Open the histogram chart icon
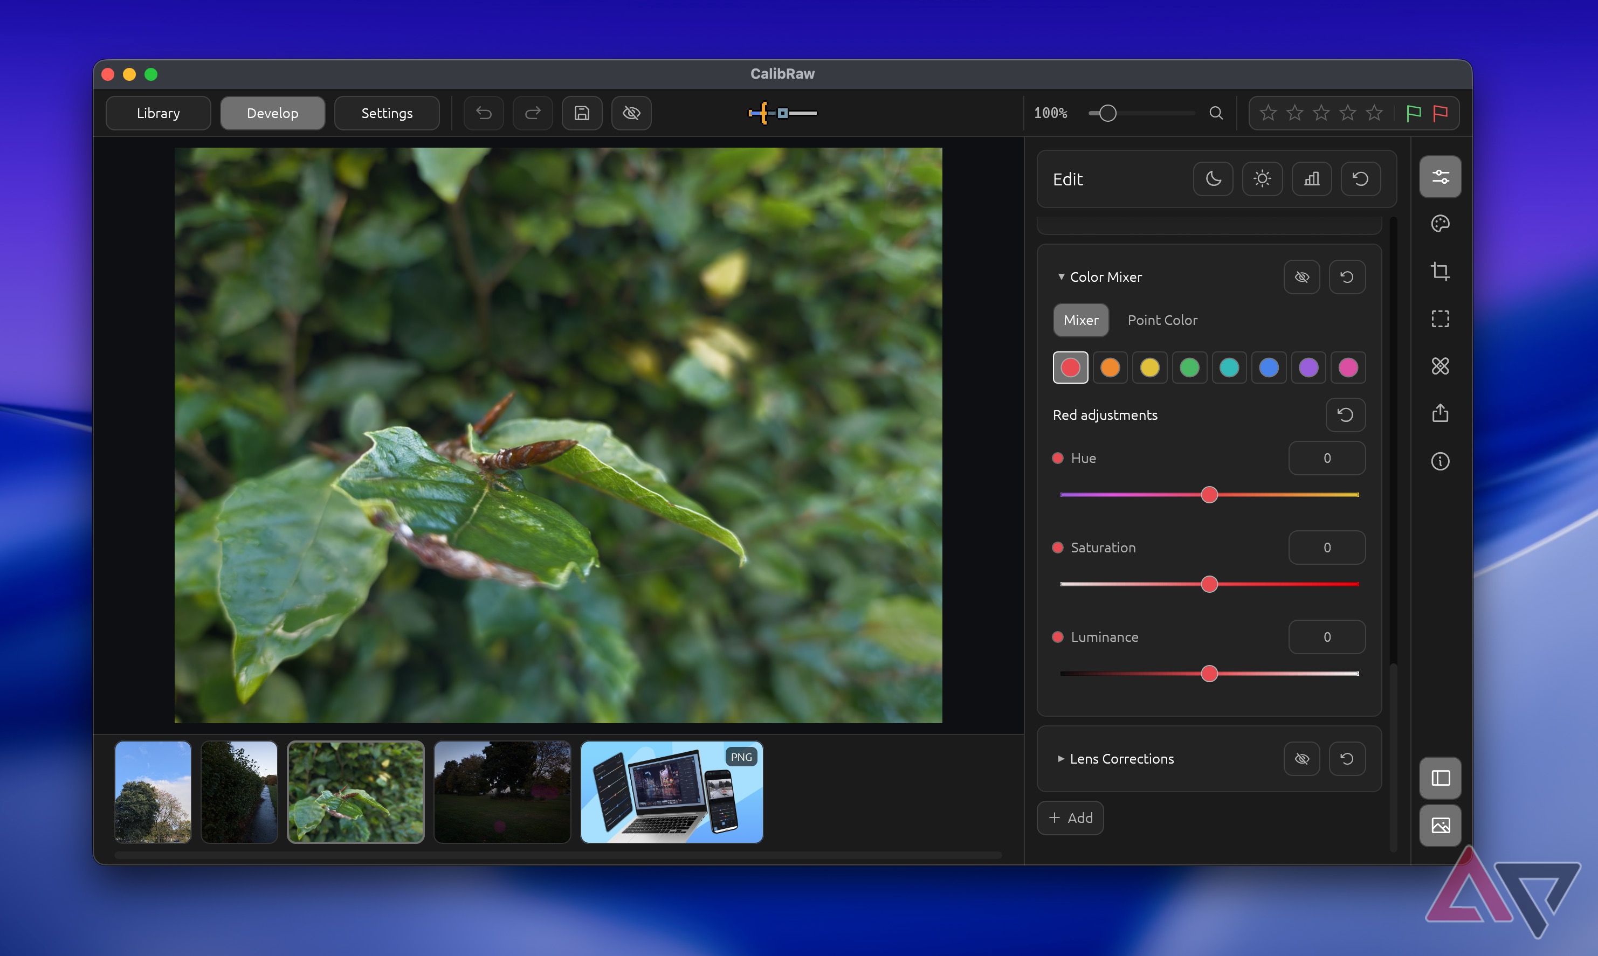 1311,178
